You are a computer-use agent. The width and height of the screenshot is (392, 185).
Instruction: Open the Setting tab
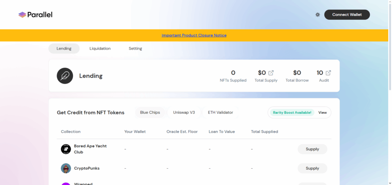click(135, 48)
